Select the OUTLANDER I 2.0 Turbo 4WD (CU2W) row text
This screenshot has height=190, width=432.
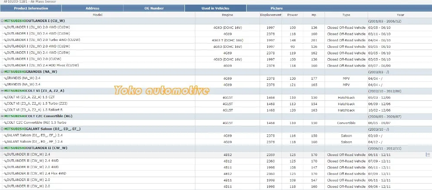(43, 40)
